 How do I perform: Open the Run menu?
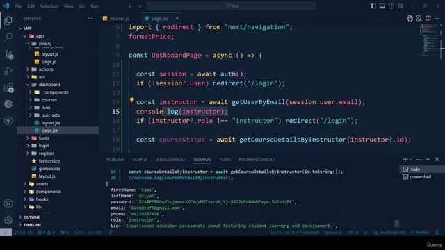pos(95,6)
